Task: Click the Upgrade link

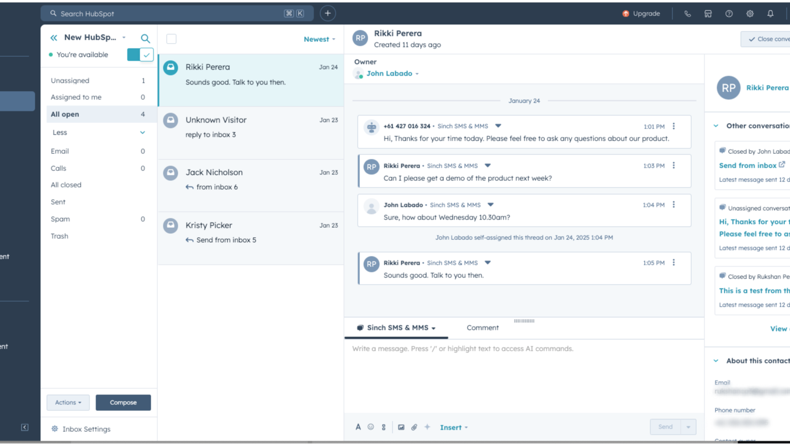Action: pyautogui.click(x=646, y=14)
